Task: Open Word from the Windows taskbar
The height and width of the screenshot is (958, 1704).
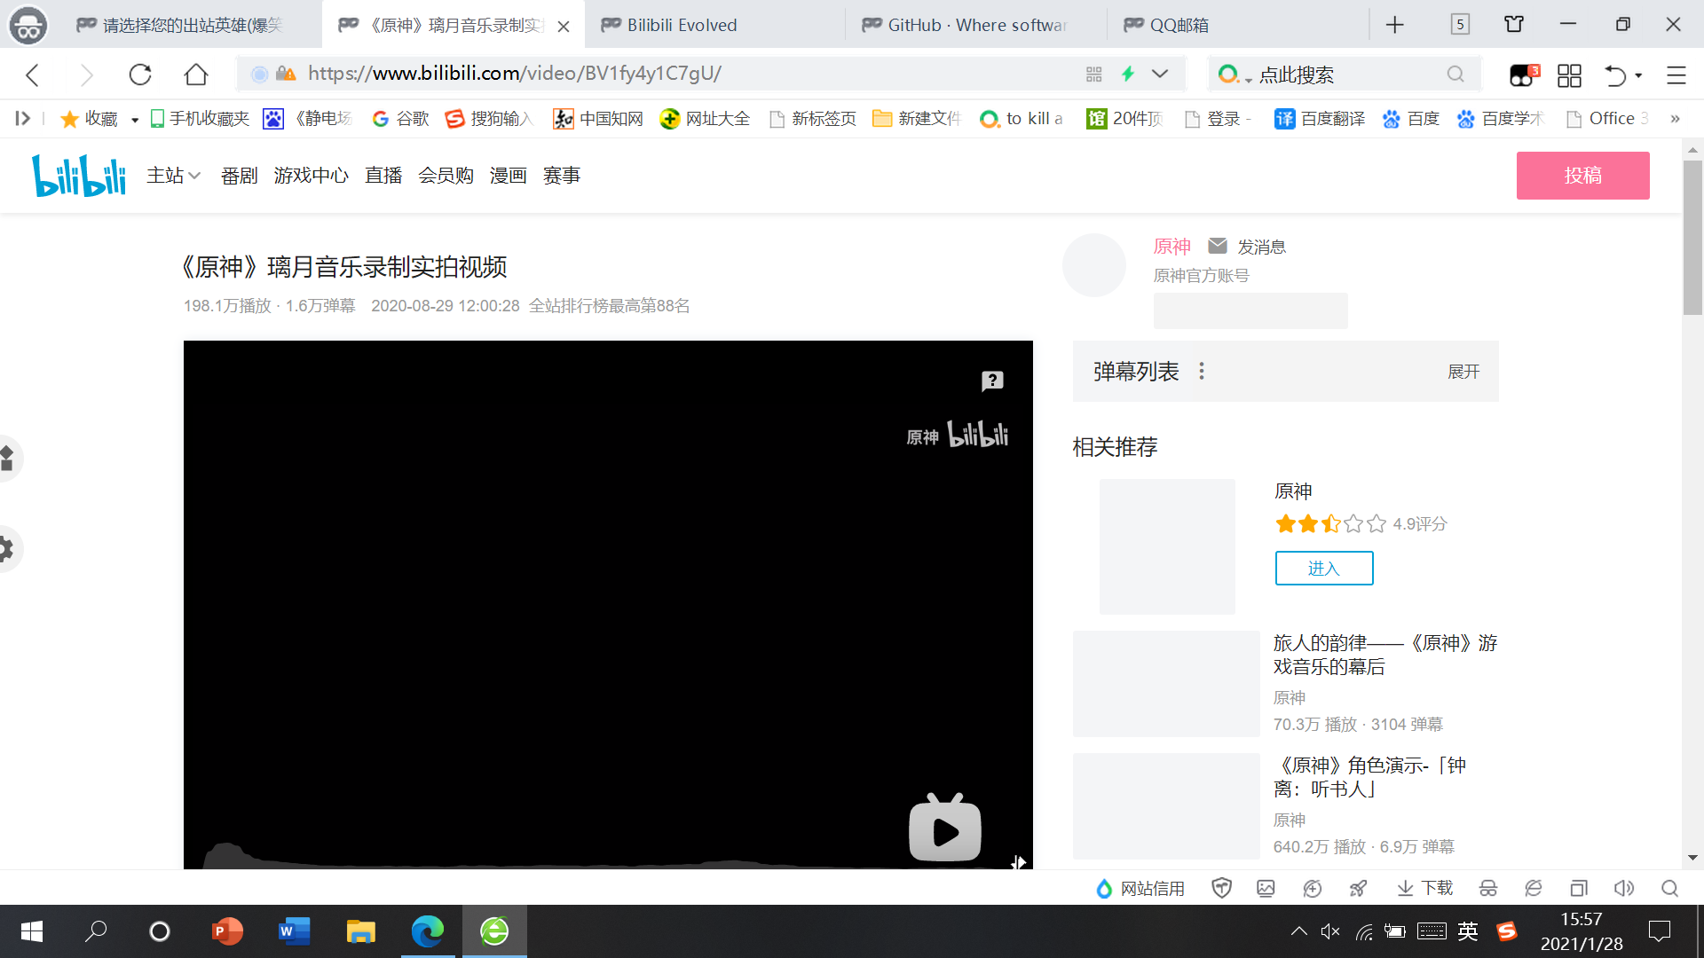Action: click(x=294, y=931)
